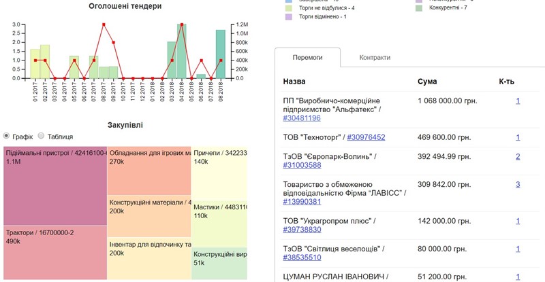The height and width of the screenshot is (282, 545).
Task: Click the Трактори 490k treemap block
Action: click(x=55, y=253)
